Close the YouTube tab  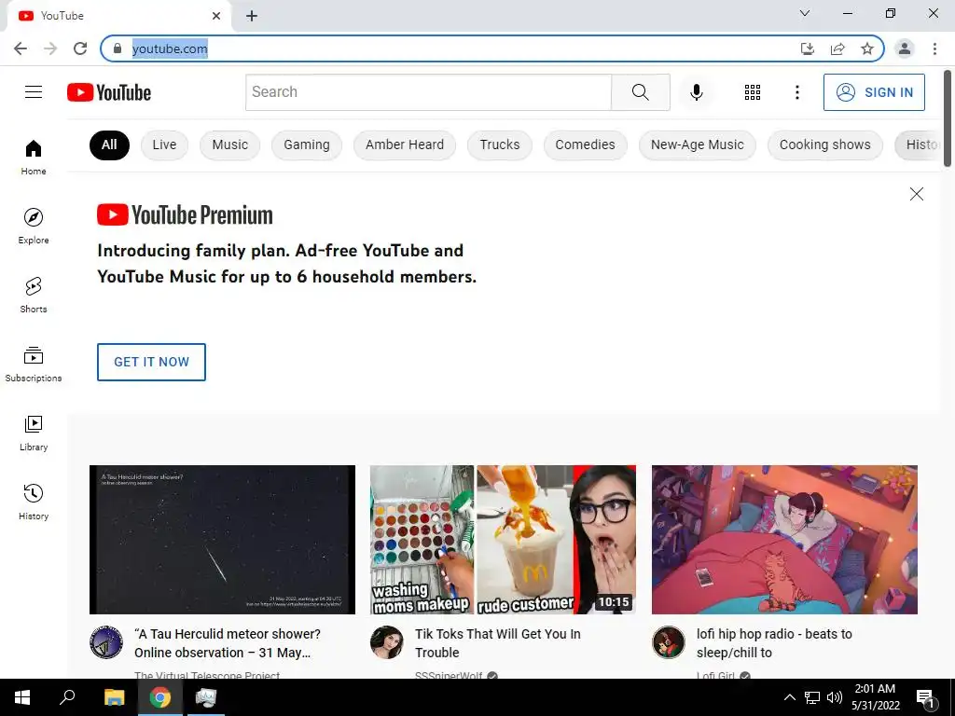(x=216, y=16)
